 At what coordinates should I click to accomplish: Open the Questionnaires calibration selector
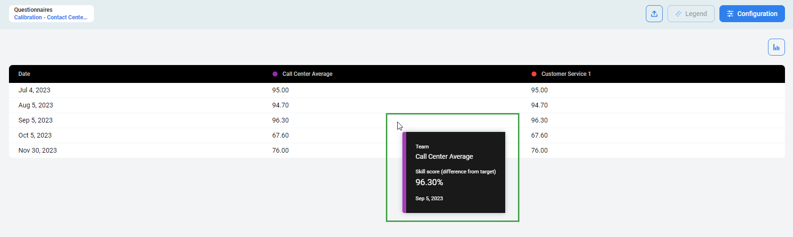(51, 14)
